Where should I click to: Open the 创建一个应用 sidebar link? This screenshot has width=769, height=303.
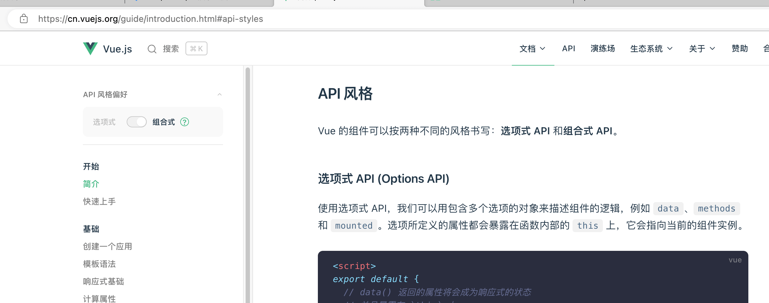pyautogui.click(x=108, y=246)
